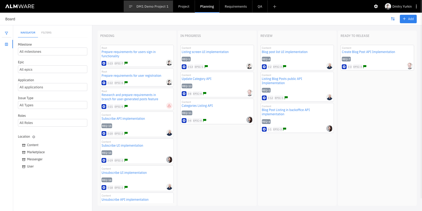422x211 pixels.
Task: Open Subscribe API implementation card
Action: pyautogui.click(x=123, y=119)
